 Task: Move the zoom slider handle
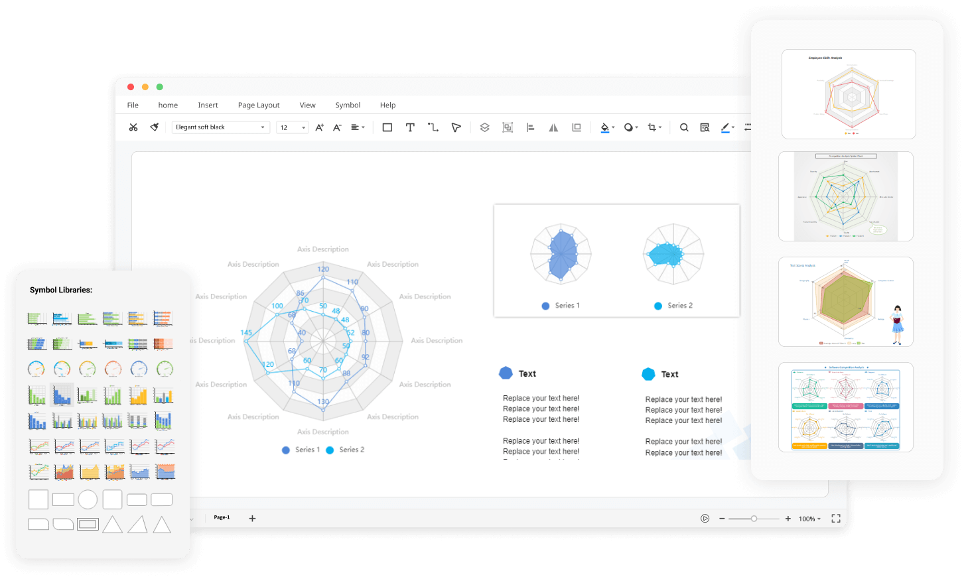pos(754,519)
